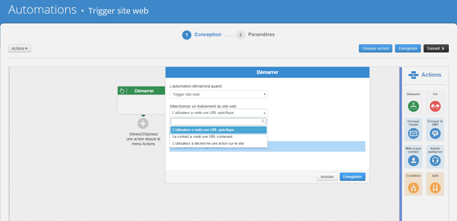Image resolution: width=457 pixels, height=221 pixels.
Task: Click the Démarrer action icon in panel
Action: click(413, 106)
